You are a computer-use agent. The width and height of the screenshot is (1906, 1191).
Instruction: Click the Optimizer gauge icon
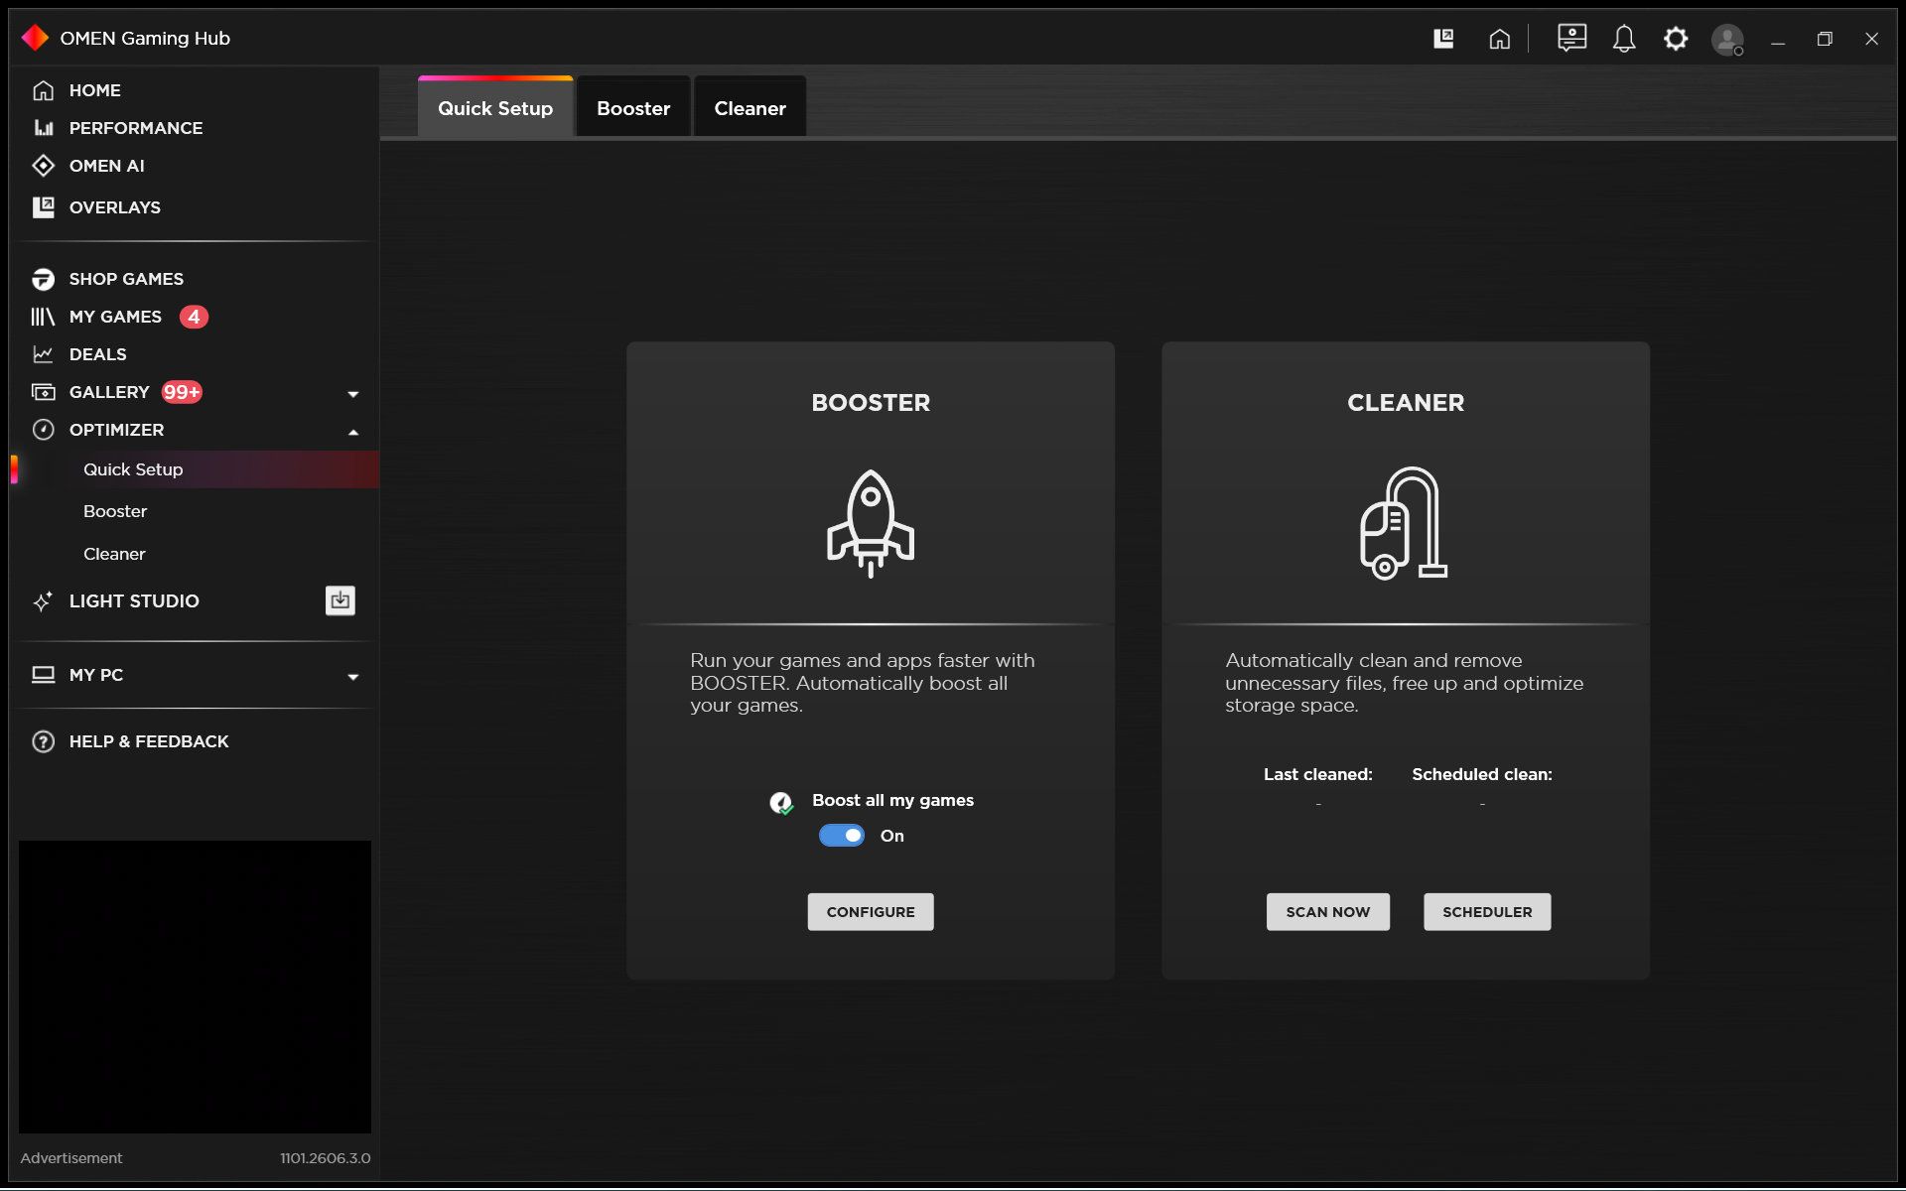(x=43, y=430)
